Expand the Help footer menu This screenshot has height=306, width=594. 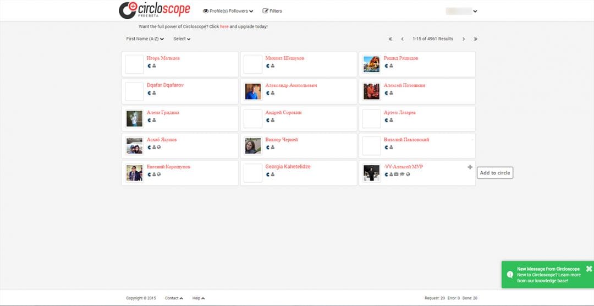(x=198, y=298)
